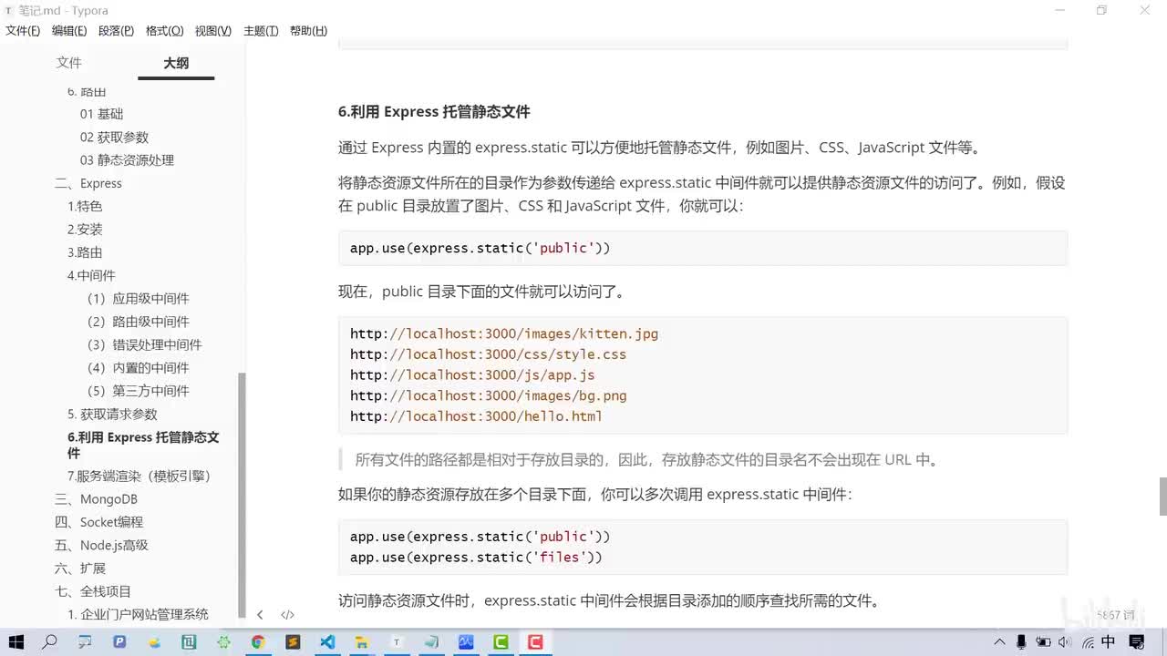This screenshot has height=656, width=1167.
Task: Open the 主题(T) menu
Action: tap(261, 31)
